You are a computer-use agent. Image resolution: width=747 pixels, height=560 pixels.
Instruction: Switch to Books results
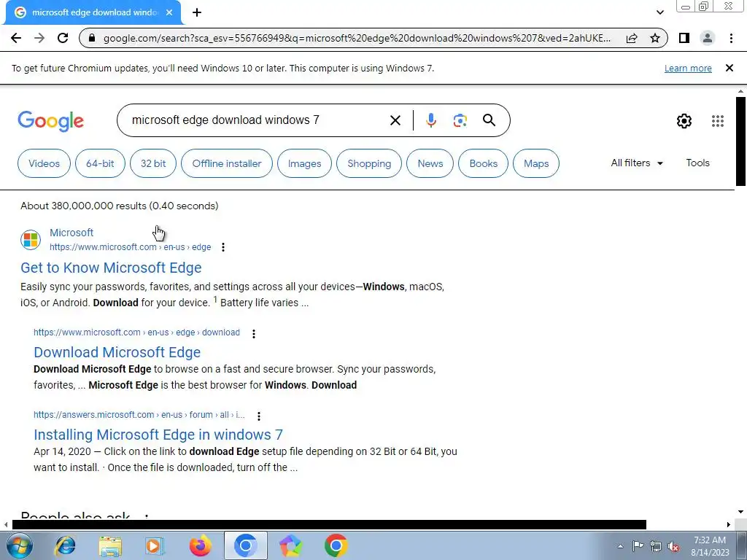(x=483, y=163)
